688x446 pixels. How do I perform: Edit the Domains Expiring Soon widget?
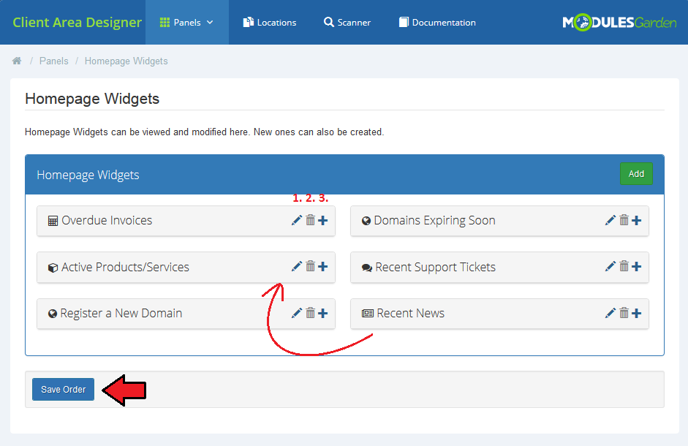point(610,220)
